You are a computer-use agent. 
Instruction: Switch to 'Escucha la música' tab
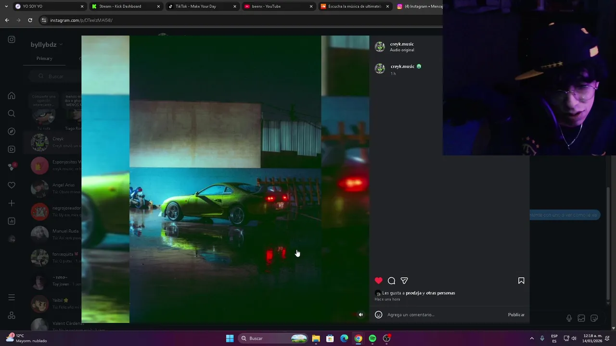pyautogui.click(x=355, y=6)
